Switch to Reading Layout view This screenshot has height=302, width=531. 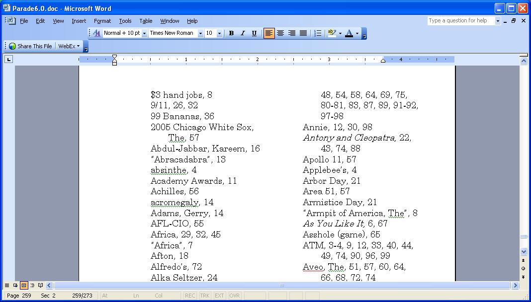point(40,286)
